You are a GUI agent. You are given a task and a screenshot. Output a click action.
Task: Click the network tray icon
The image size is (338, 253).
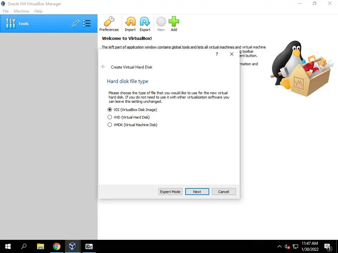pyautogui.click(x=295, y=246)
